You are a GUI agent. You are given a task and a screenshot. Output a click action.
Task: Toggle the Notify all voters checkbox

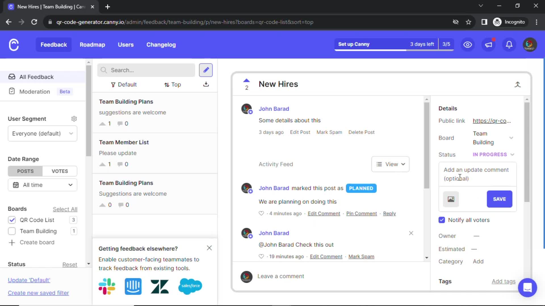tap(442, 220)
